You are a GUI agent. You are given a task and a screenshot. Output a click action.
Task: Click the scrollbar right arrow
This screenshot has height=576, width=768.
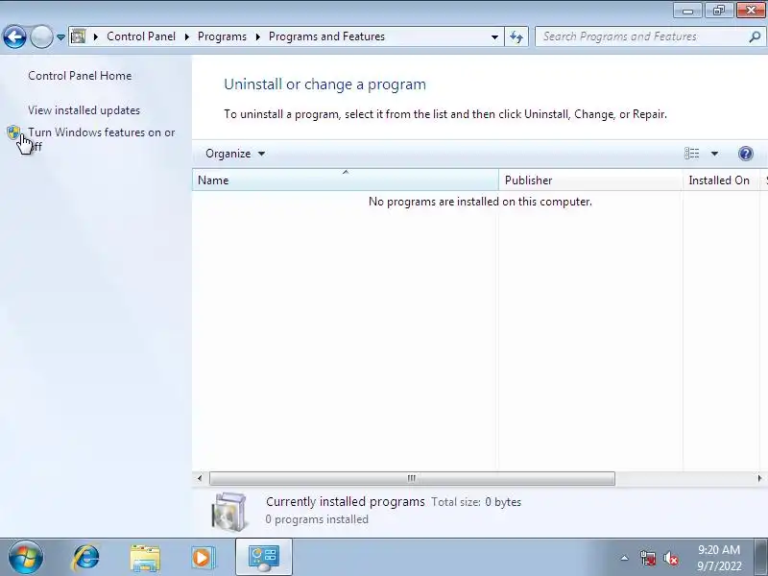[759, 478]
